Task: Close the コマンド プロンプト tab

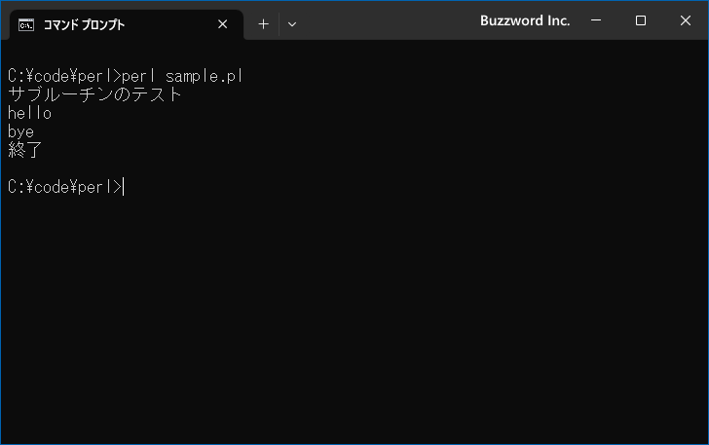Action: [222, 24]
